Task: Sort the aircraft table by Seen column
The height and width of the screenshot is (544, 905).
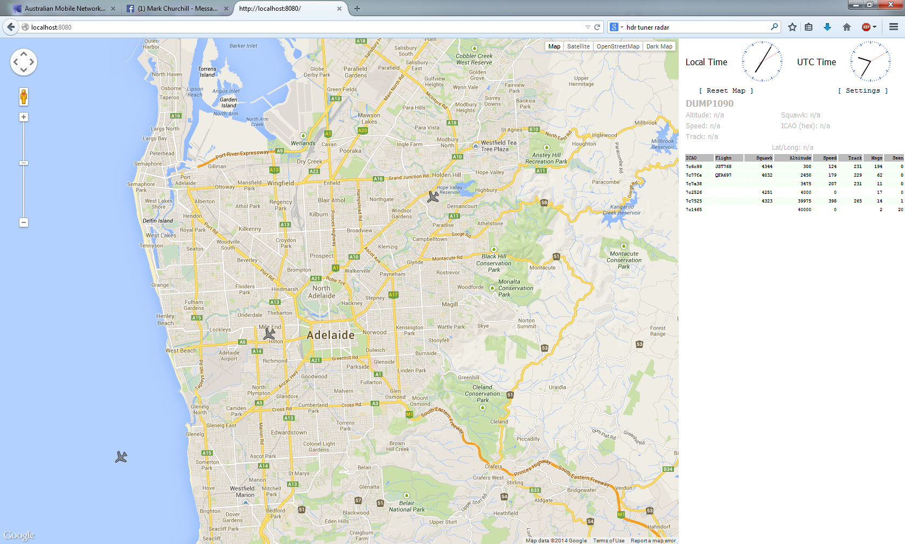Action: pos(894,158)
